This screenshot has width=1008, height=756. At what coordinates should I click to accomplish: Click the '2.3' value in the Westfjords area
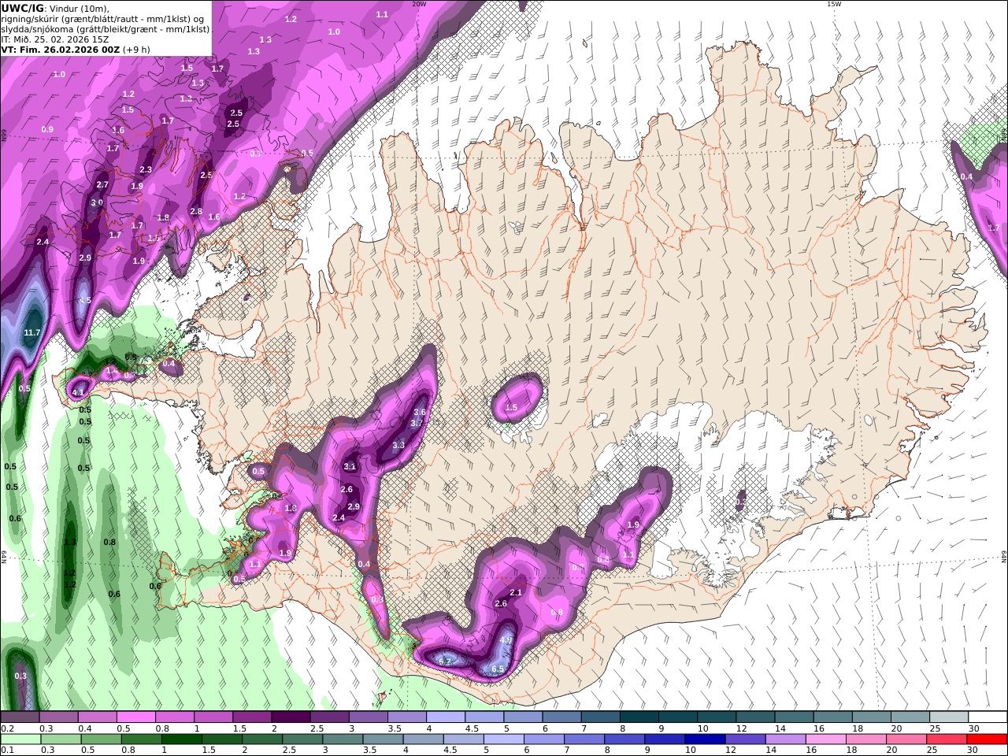click(x=146, y=170)
